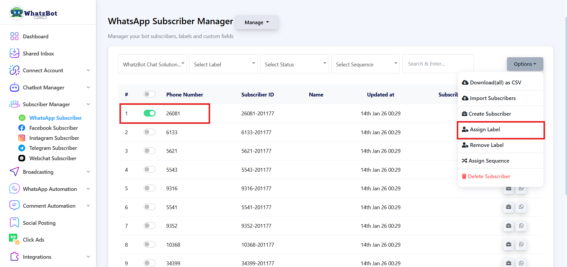
Task: Click the Telegram Subscriber icon
Action: point(22,148)
